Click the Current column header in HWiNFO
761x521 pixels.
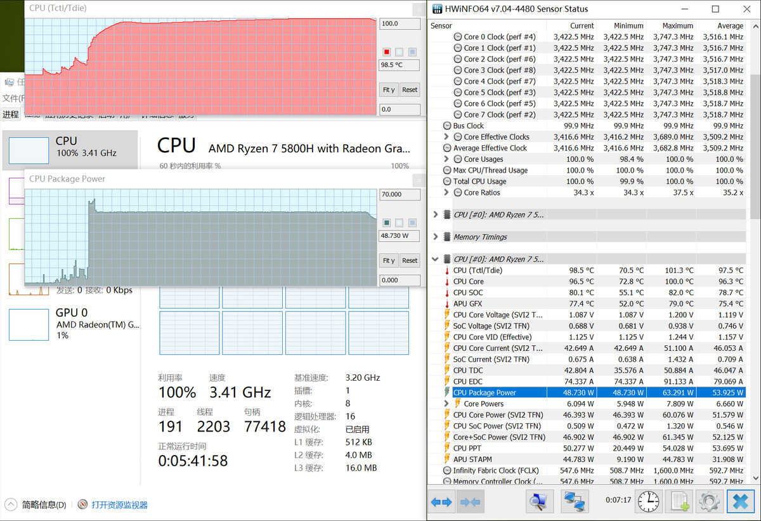click(x=582, y=26)
